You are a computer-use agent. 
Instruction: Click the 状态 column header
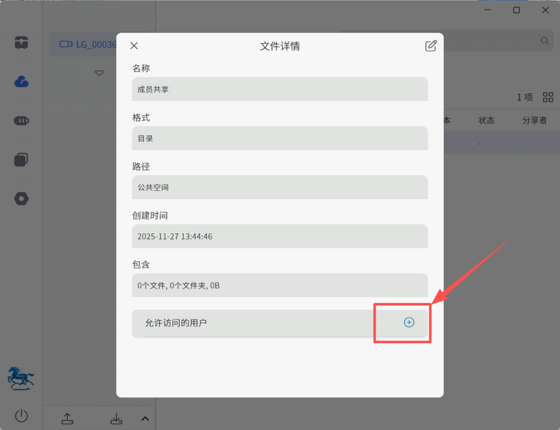(x=486, y=120)
